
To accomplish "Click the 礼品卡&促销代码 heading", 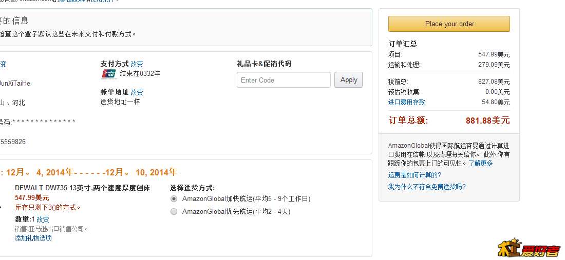I will point(264,64).
